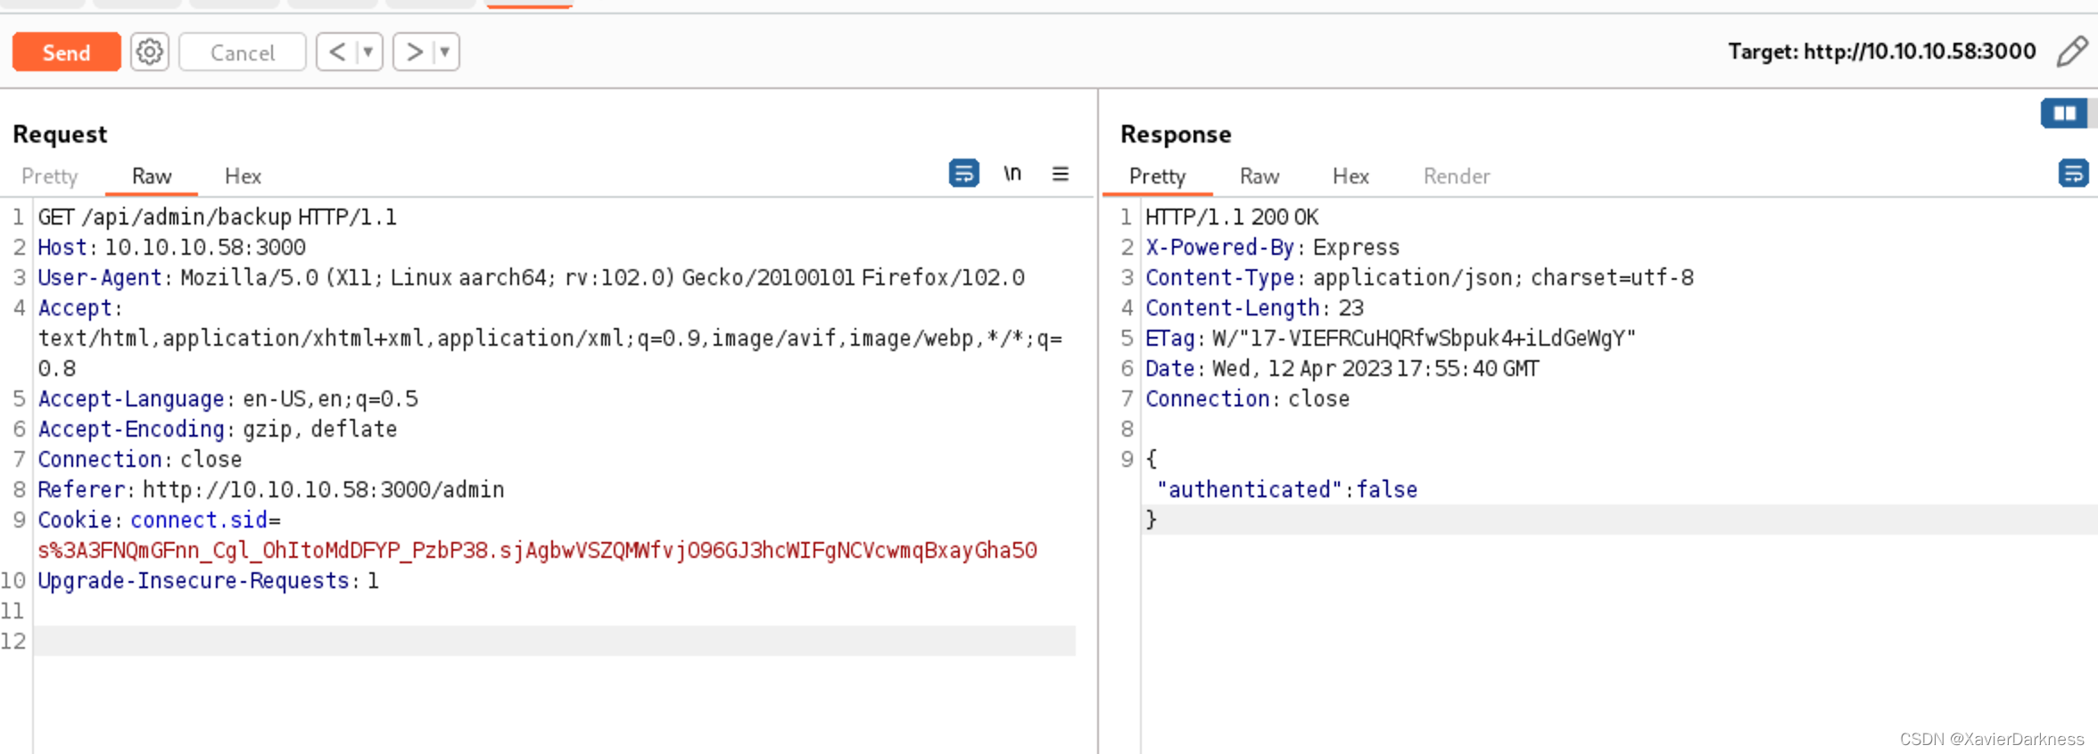Viewport: 2098px width, 754px height.
Task: Click the Response Connection: close header
Action: (1248, 399)
